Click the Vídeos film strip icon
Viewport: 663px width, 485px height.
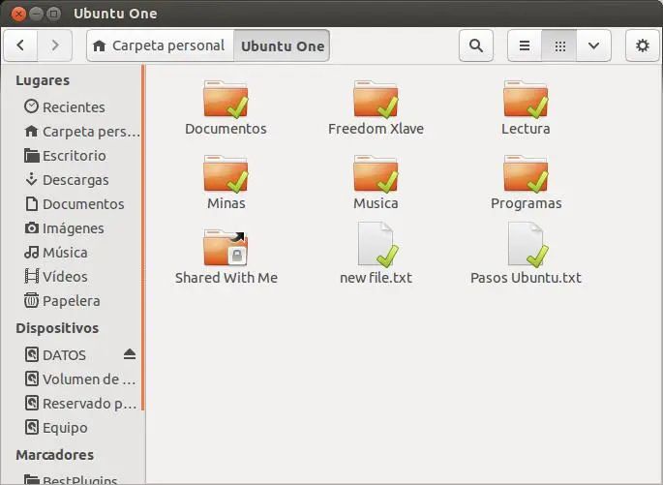(31, 276)
